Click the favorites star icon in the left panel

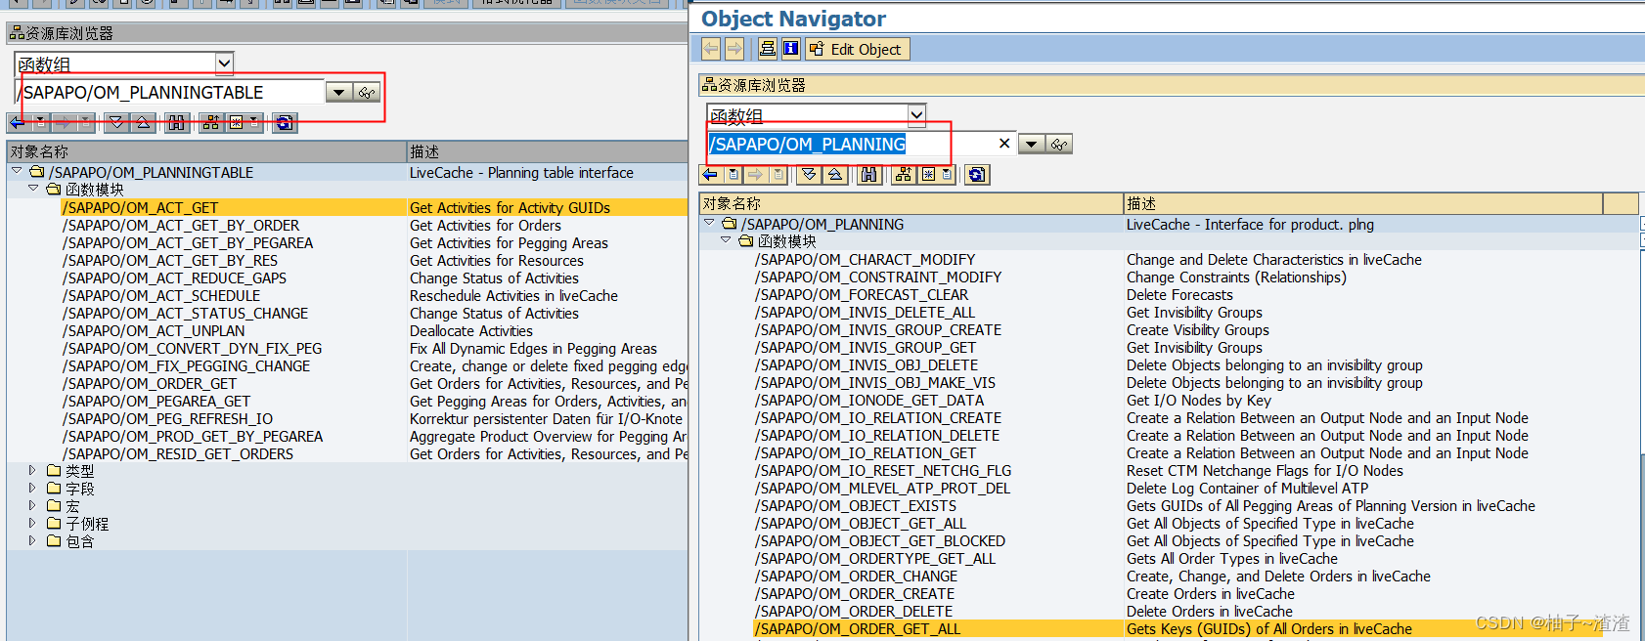[x=236, y=122]
